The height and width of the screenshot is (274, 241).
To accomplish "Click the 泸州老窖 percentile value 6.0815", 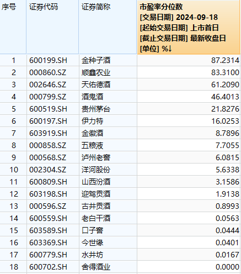I will (227, 157).
